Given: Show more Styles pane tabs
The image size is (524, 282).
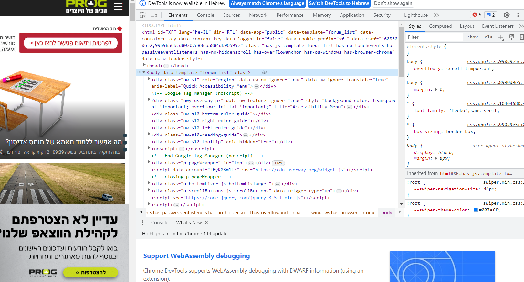Looking at the screenshot, I should [521, 26].
